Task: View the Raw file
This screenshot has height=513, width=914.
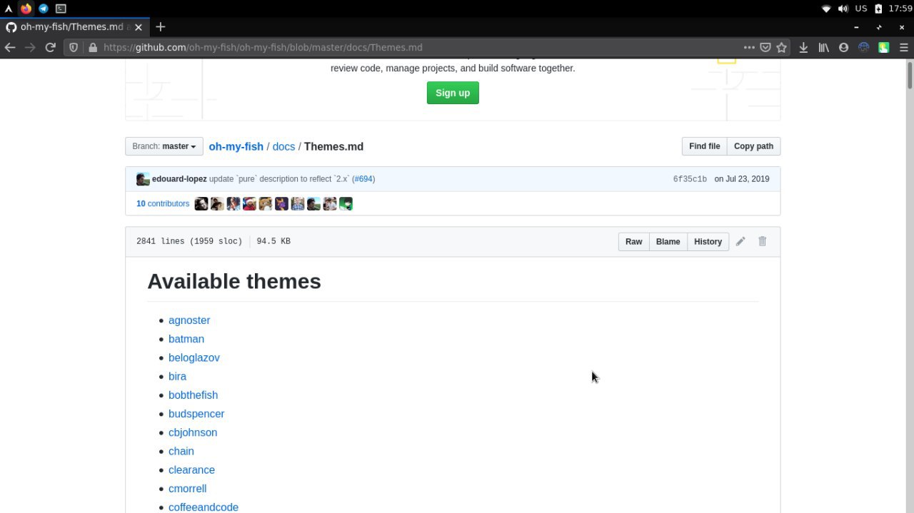Action: click(633, 241)
